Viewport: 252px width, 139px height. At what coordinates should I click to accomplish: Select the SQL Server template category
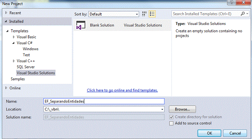26,67
